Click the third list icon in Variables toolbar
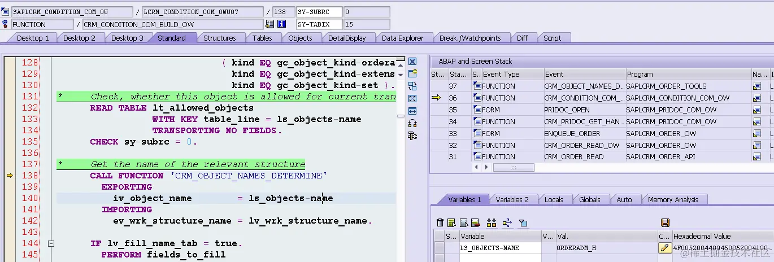Image resolution: width=774 pixels, height=262 pixels. tap(463, 223)
